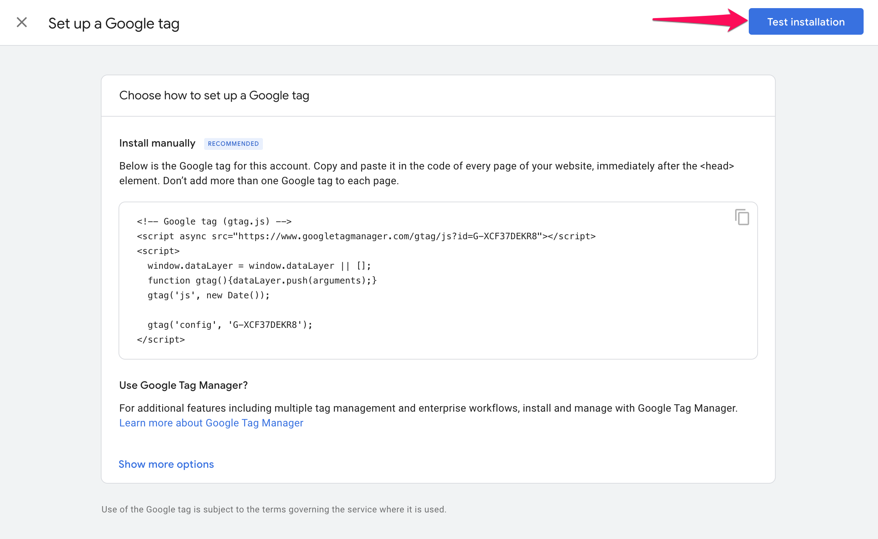Viewport: 878px width, 539px height.
Task: Close the Set up a Google tag dialog
Action: coord(22,23)
